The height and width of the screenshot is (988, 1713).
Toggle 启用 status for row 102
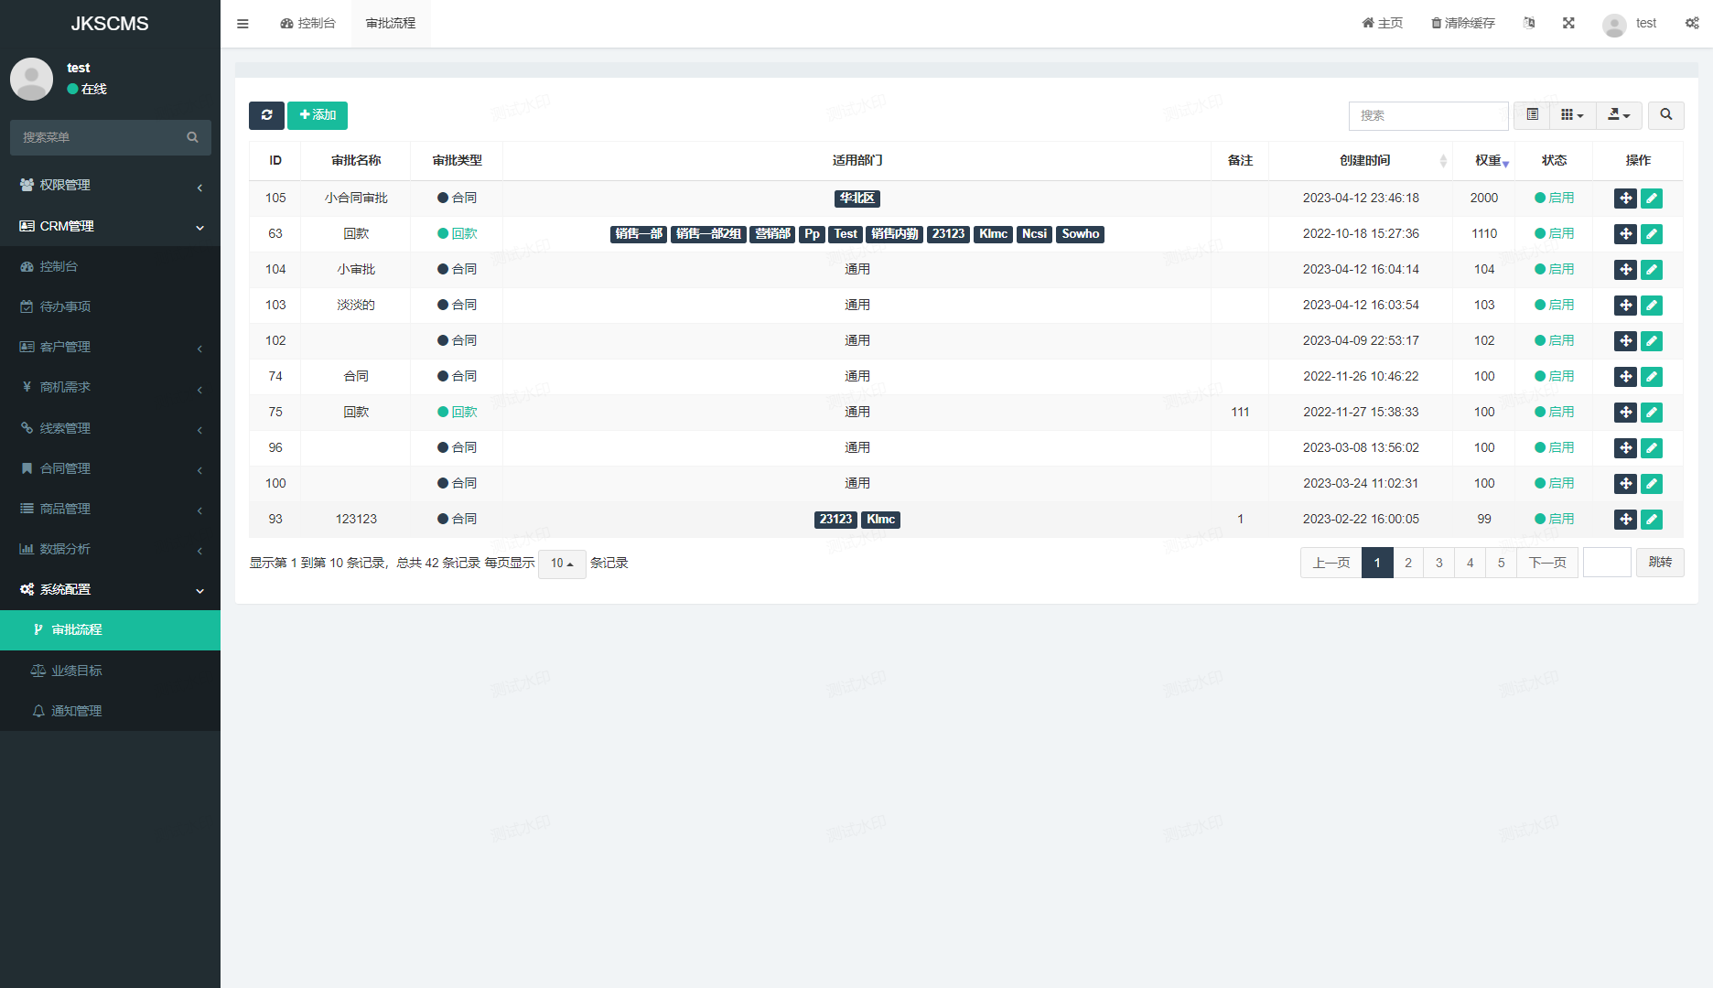[1554, 341]
